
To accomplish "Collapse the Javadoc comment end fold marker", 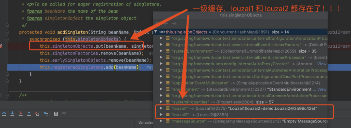I will [x=7, y=25].
